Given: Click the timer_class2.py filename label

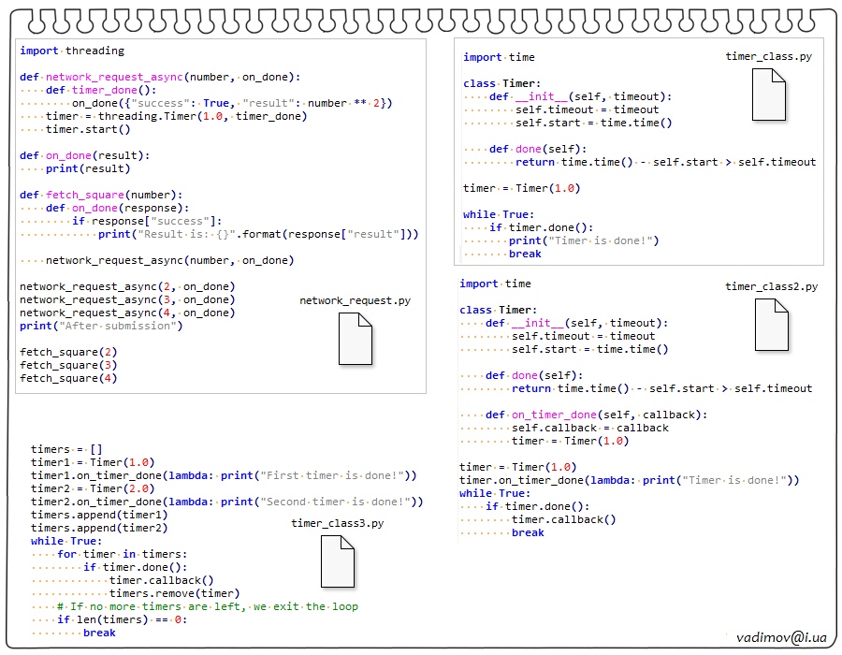Looking at the screenshot, I should (771, 286).
